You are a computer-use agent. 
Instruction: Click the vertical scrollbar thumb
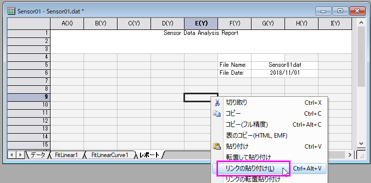361,57
